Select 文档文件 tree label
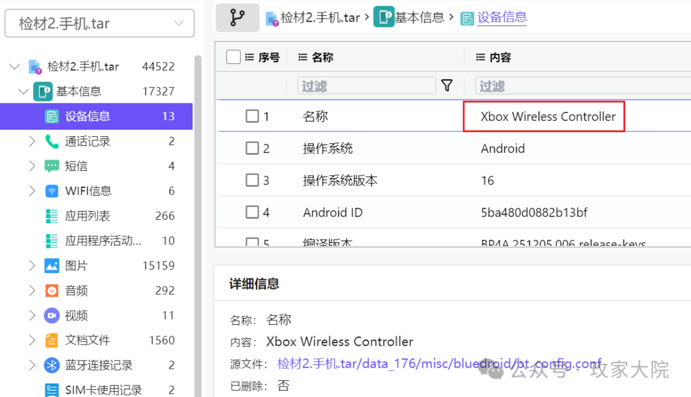Screen dimensions: 691x397 [x=87, y=340]
